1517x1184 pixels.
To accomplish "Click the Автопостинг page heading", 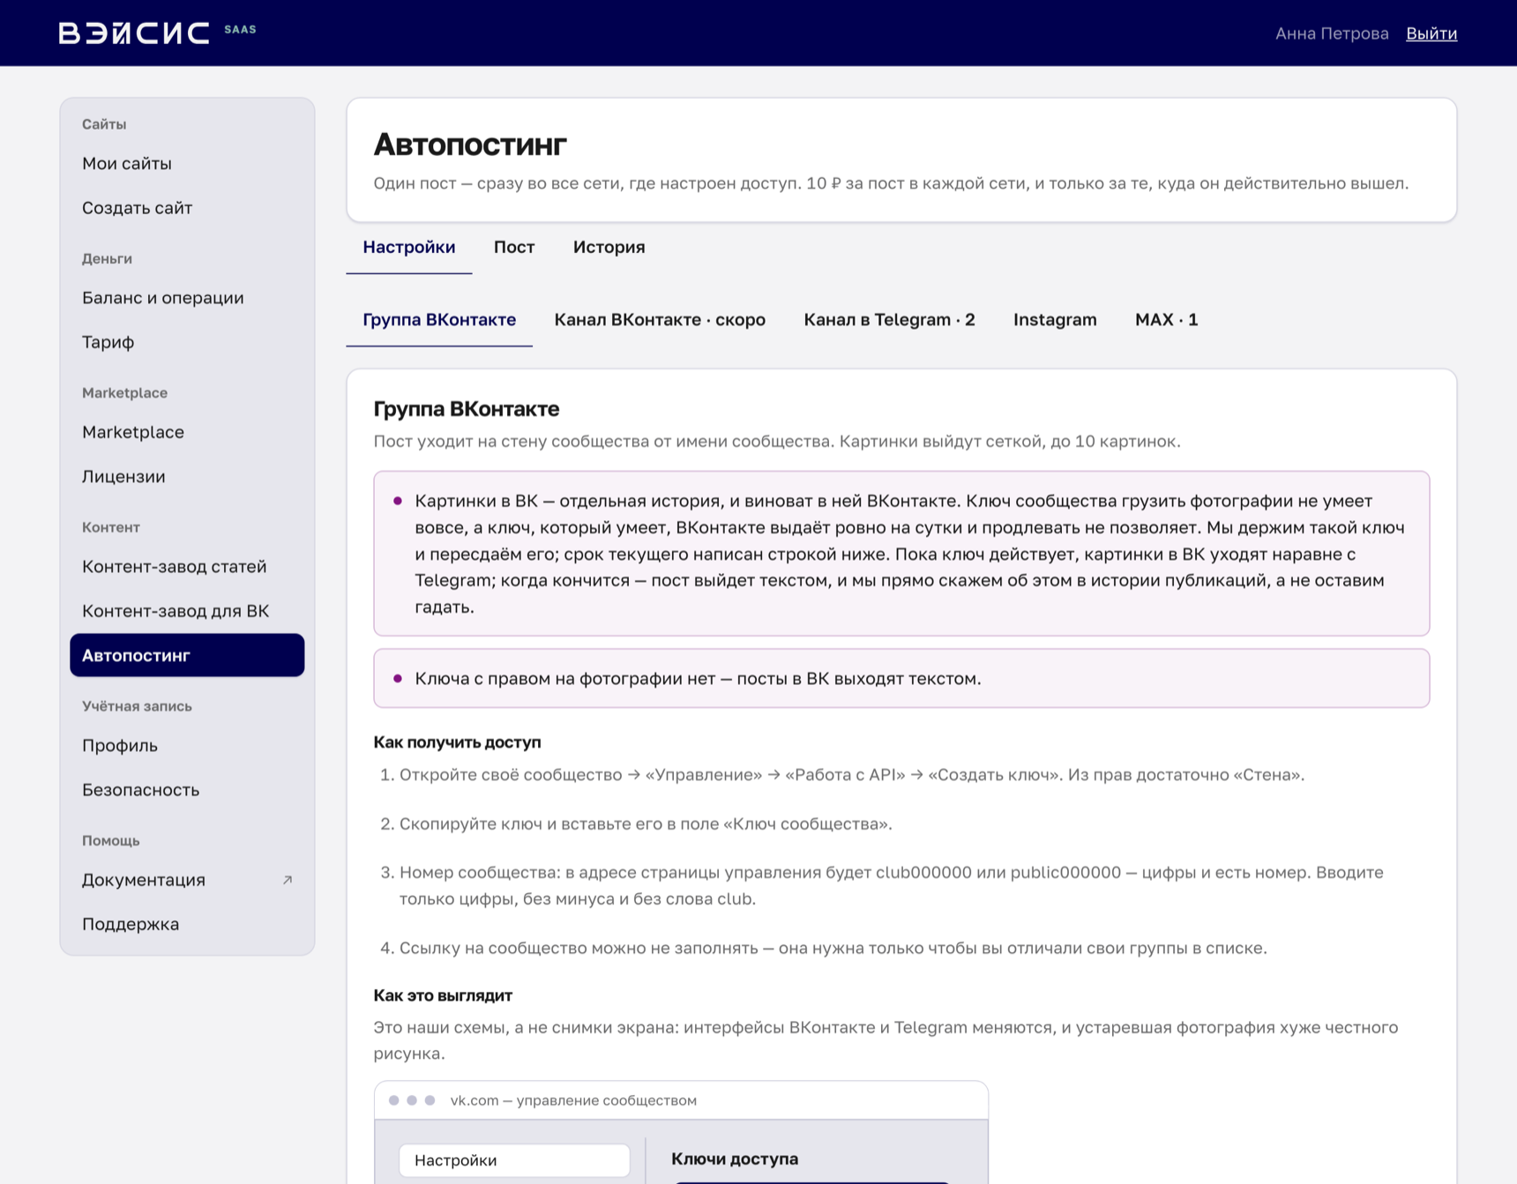I will [x=470, y=145].
